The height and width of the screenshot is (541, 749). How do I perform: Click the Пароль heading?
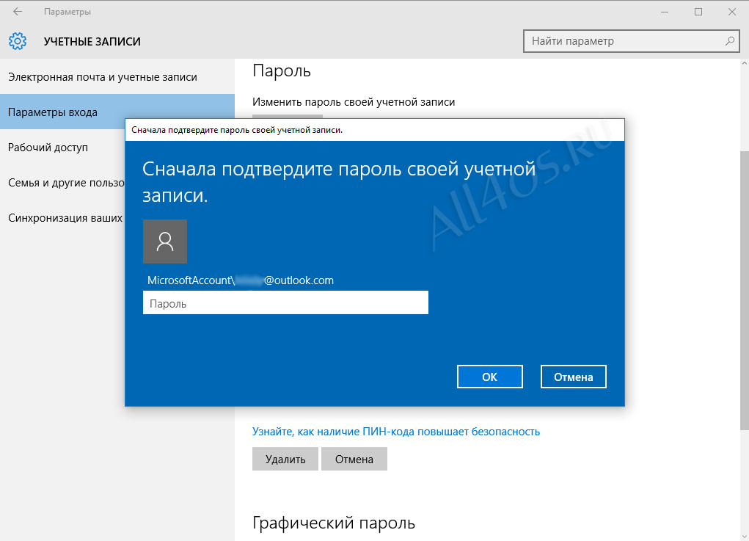click(x=282, y=70)
